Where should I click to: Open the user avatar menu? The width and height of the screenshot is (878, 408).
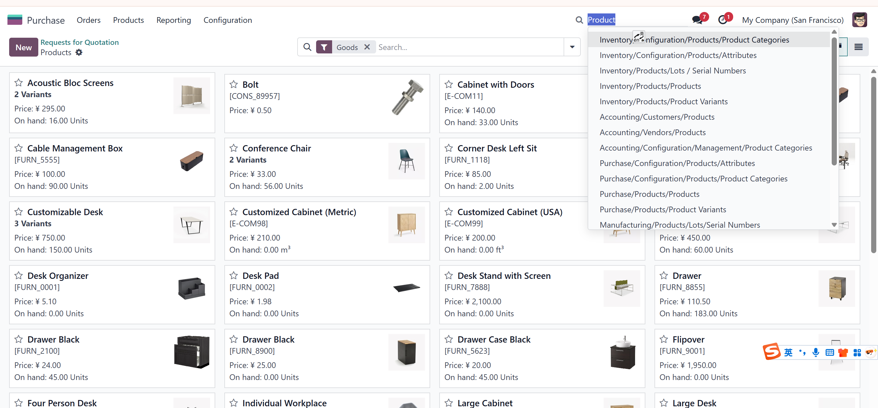click(859, 20)
